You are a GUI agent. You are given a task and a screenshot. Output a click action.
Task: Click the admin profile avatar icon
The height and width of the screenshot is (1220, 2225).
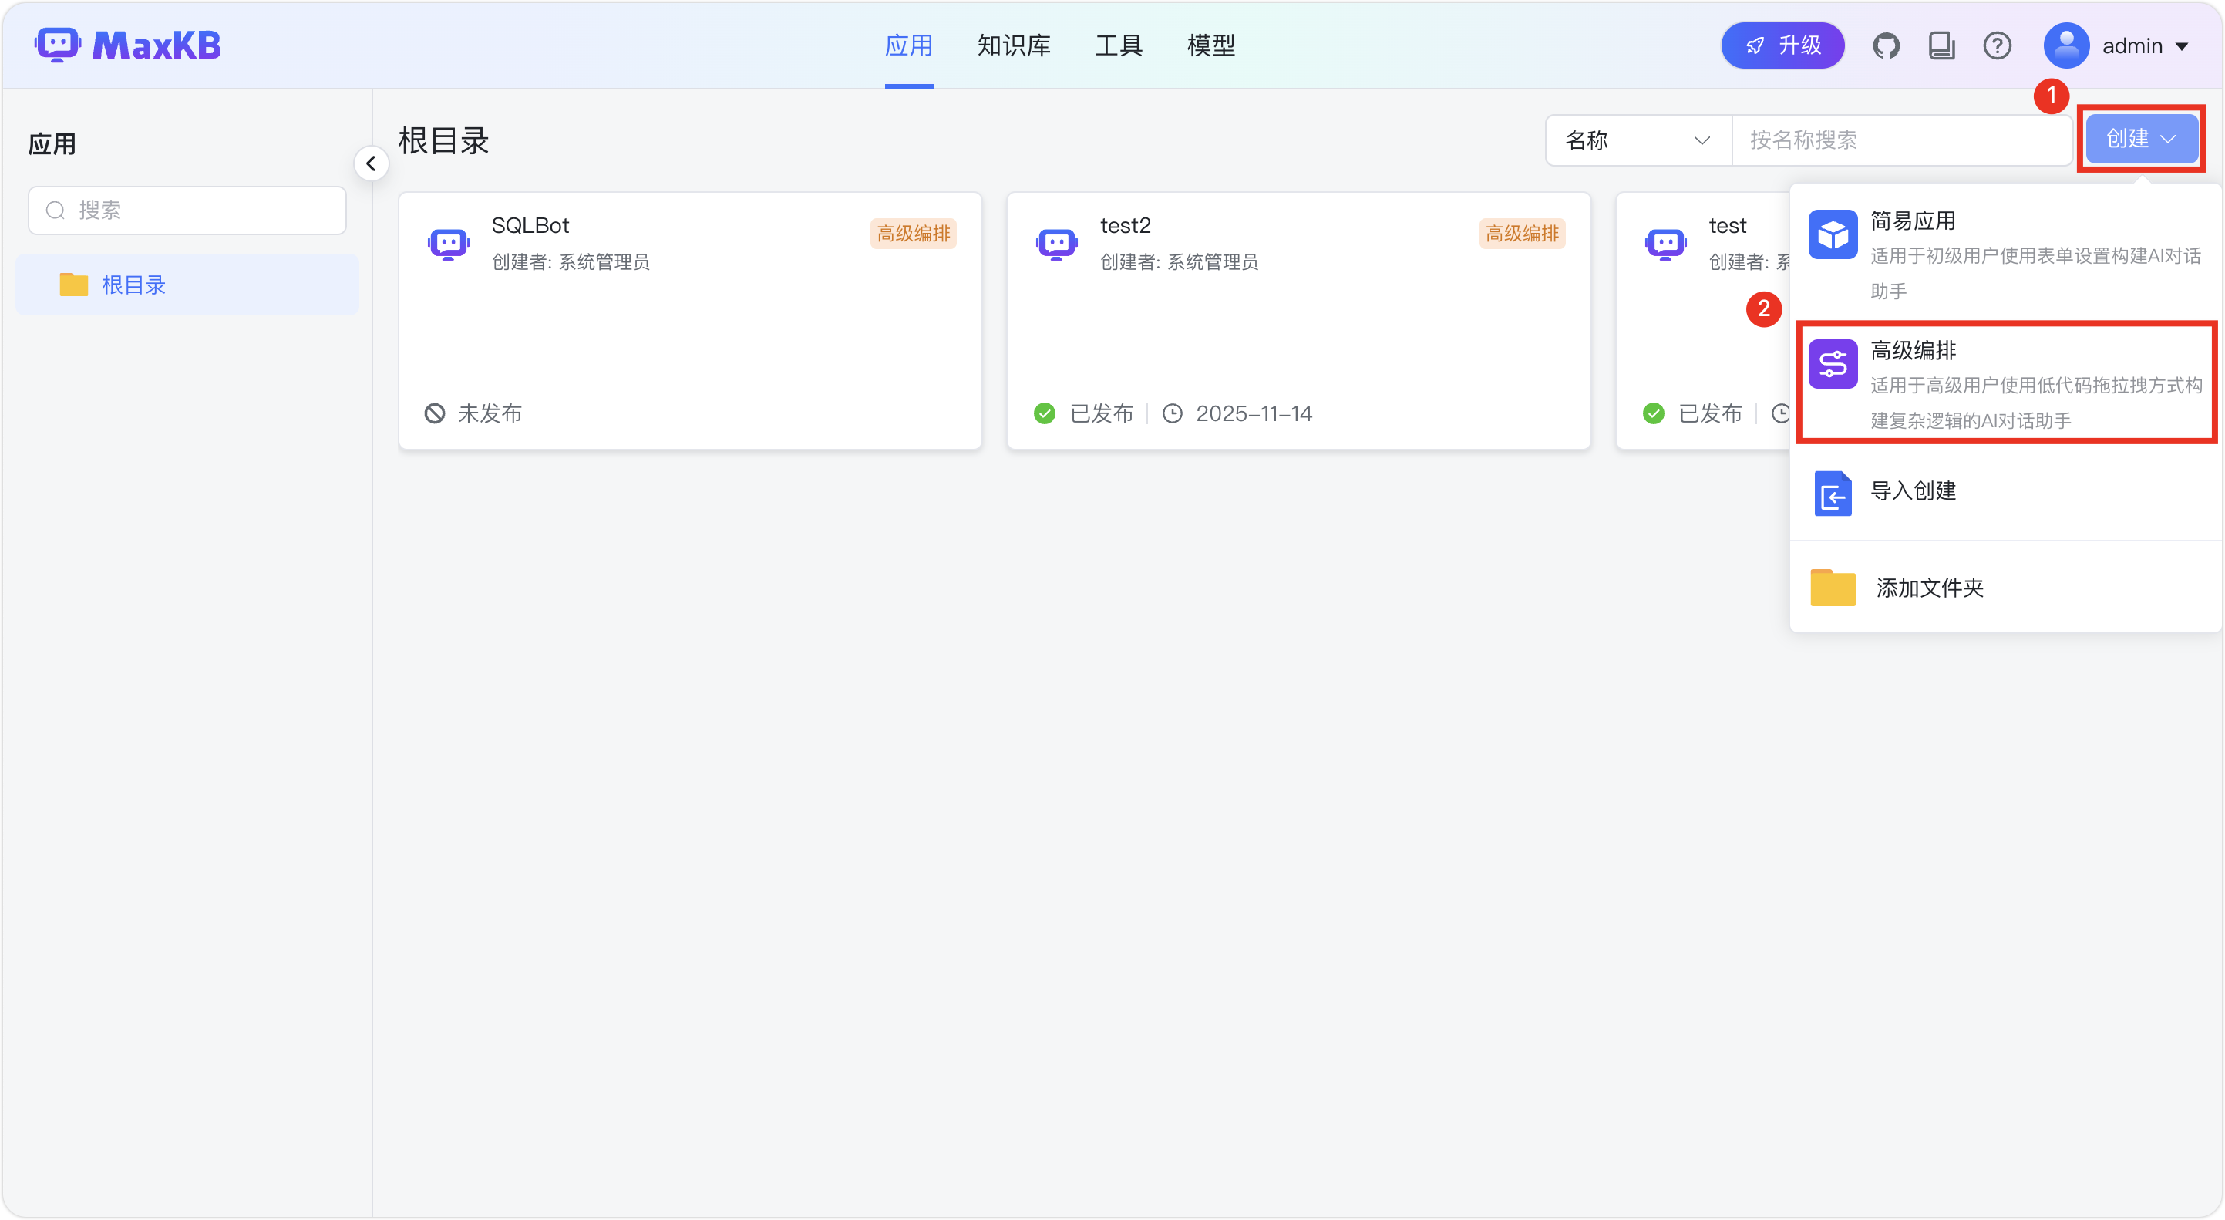(2066, 45)
